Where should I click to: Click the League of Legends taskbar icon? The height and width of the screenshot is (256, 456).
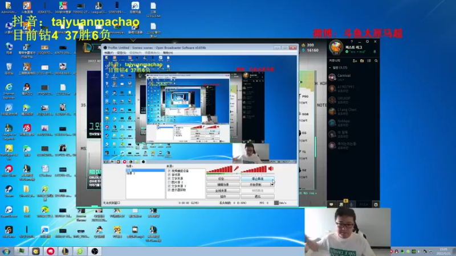tap(65, 251)
